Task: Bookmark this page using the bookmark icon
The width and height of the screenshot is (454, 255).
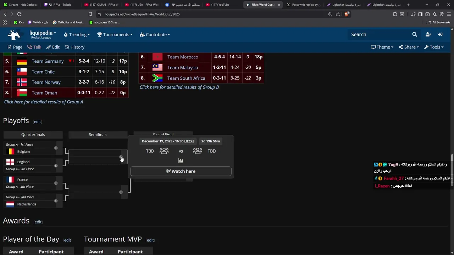Action: point(90,14)
